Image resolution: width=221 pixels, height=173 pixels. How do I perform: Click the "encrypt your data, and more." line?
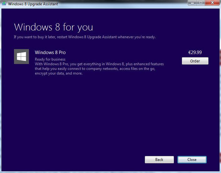[x=59, y=73]
